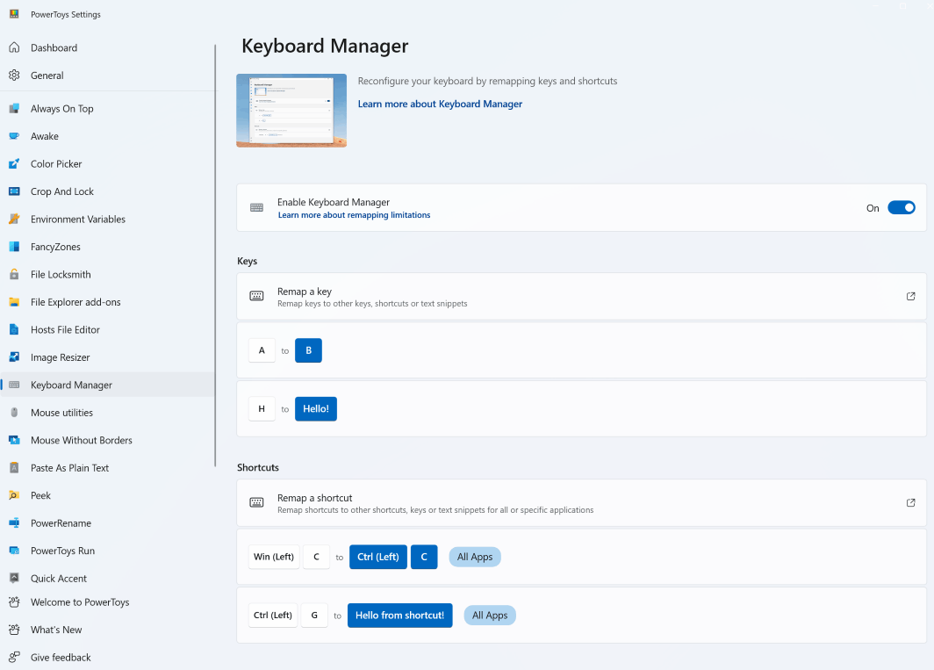Click the keyboard icon on Remap a shortcut card
This screenshot has width=934, height=670.
256,502
